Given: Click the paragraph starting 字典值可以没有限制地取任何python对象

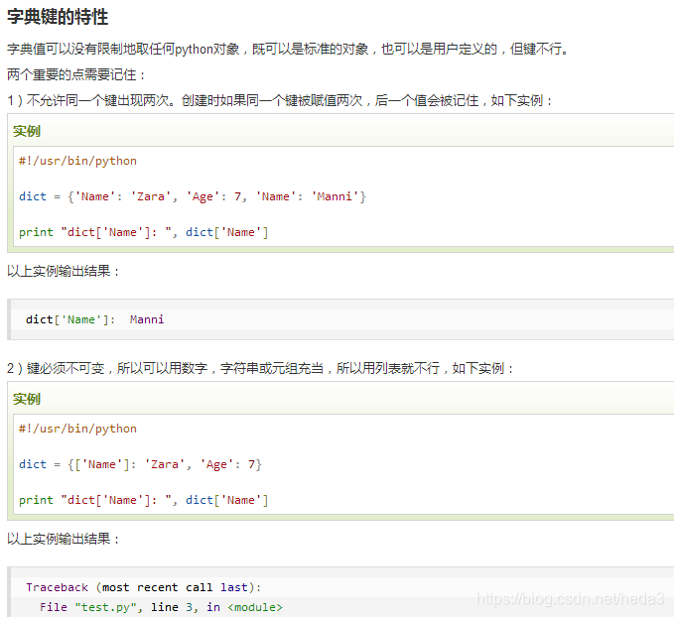Looking at the screenshot, I should click(x=289, y=49).
